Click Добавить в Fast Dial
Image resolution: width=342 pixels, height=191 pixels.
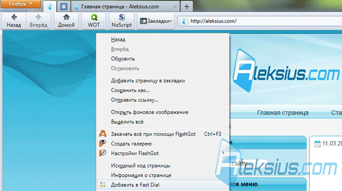pos(163,185)
